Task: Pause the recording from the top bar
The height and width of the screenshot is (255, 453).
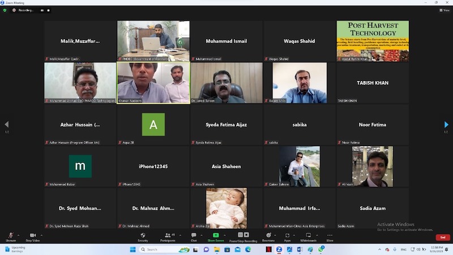Action: tap(41, 10)
